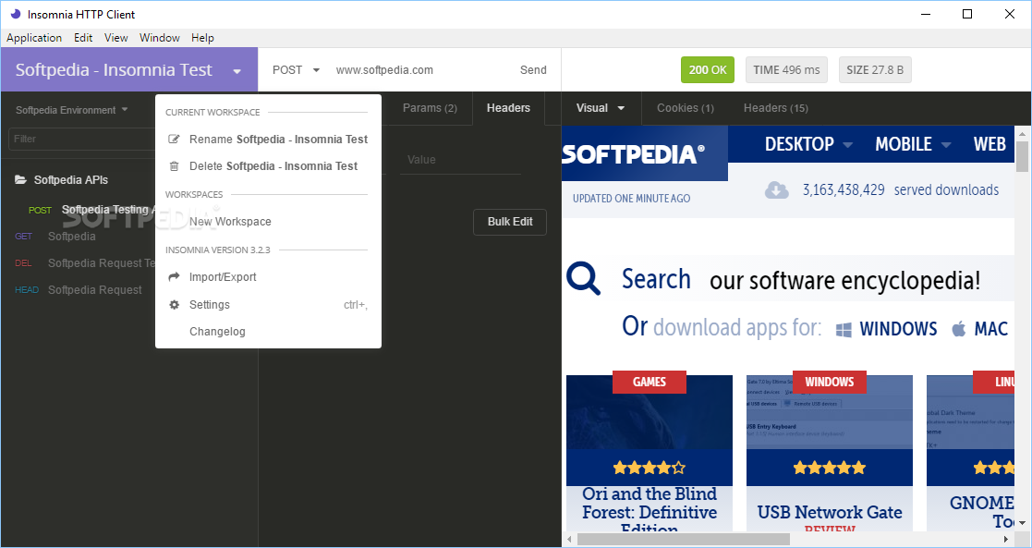Click the 200 OK status badge
1032x548 pixels.
[708, 70]
